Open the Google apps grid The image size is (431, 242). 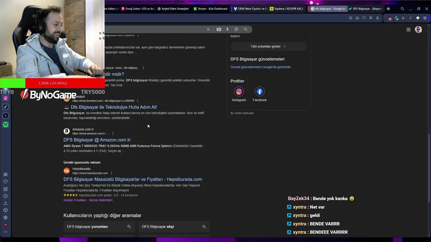[x=408, y=30]
